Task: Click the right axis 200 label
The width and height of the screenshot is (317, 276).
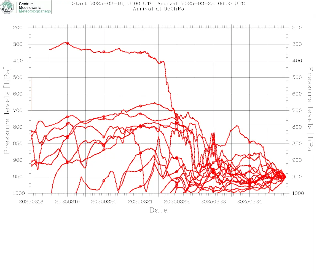Action: [x=297, y=28]
